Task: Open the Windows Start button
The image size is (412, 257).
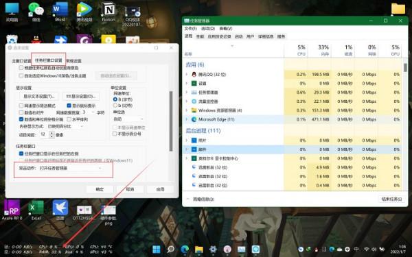Action: tap(157, 249)
